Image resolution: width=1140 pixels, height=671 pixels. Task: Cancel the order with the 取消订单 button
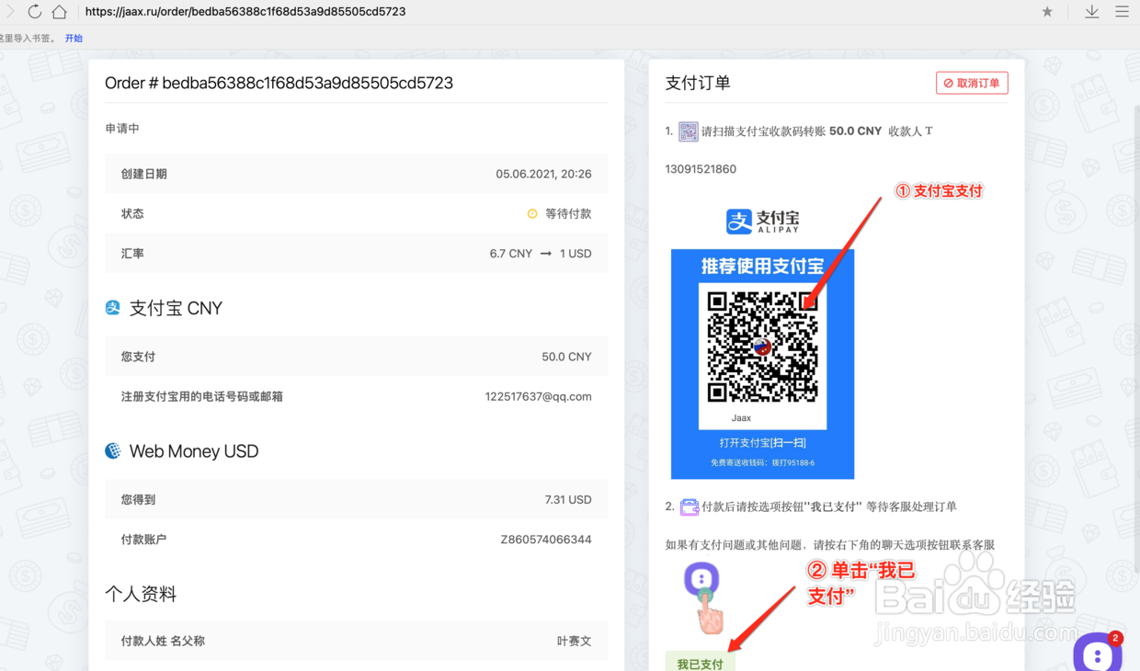coord(972,83)
